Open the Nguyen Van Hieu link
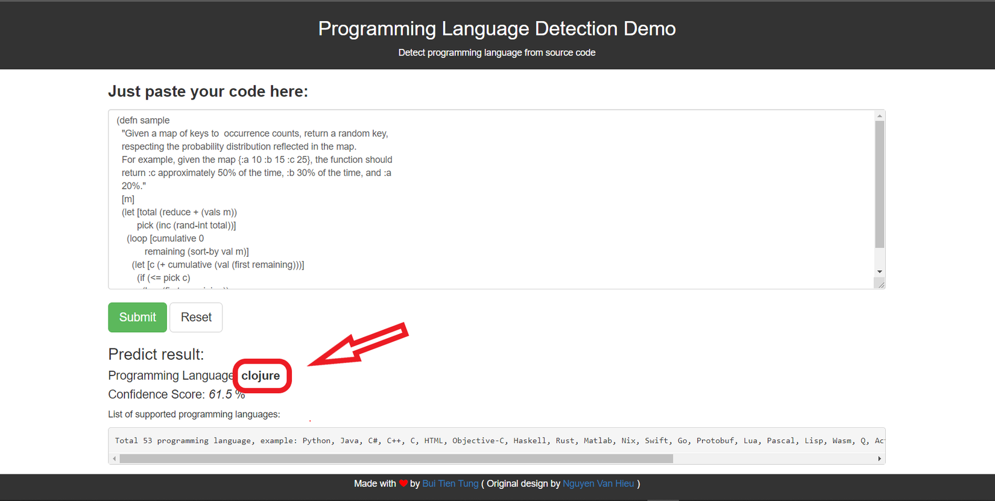 (598, 484)
